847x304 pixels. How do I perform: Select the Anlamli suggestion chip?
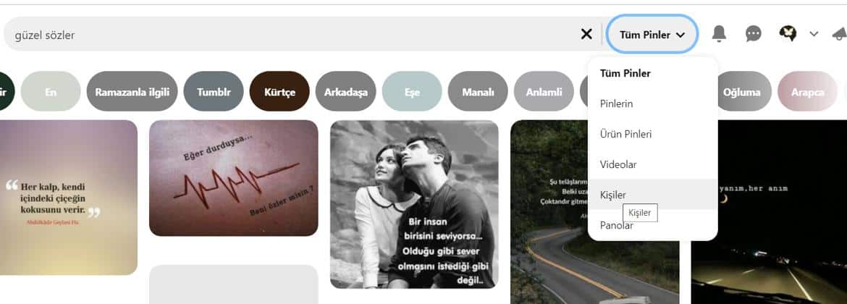544,92
